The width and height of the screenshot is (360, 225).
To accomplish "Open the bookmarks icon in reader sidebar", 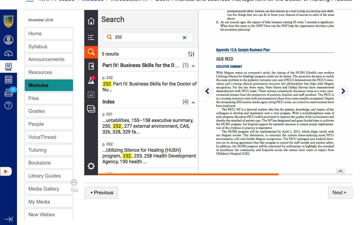I will [x=91, y=66].
